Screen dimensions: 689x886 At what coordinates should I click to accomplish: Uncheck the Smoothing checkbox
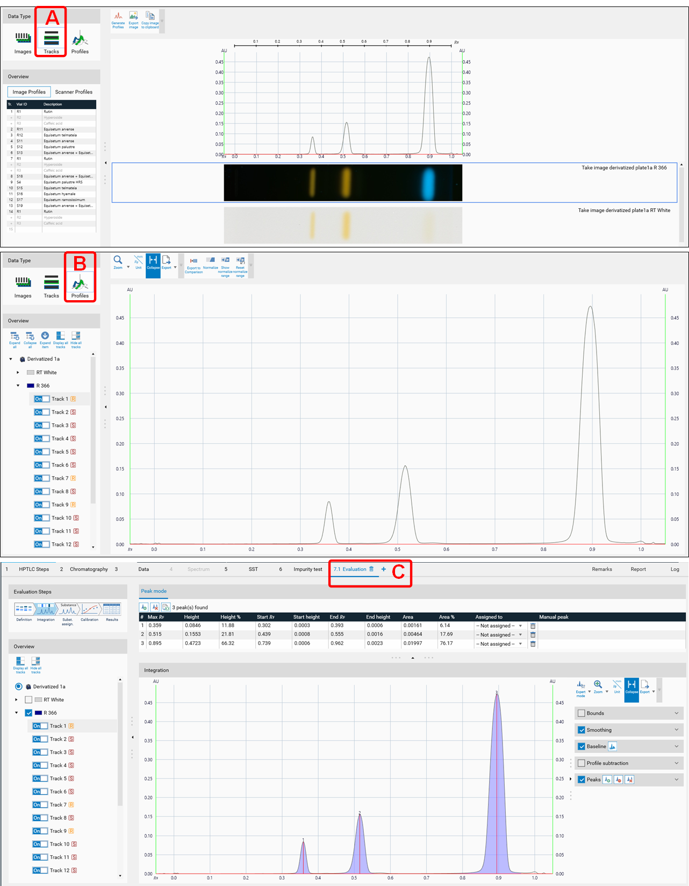(582, 730)
